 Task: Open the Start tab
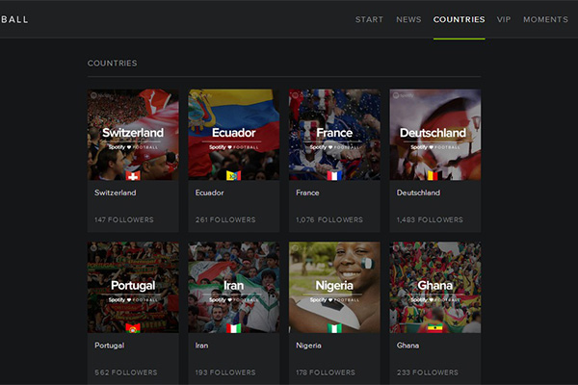369,19
